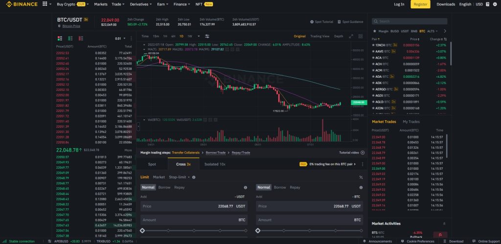Open the Bitcoin Price link
The width and height of the screenshot is (501, 244).
click(x=71, y=26)
